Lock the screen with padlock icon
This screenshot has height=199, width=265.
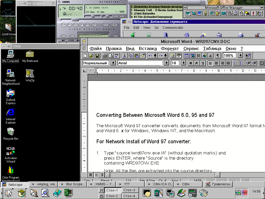click(x=101, y=196)
